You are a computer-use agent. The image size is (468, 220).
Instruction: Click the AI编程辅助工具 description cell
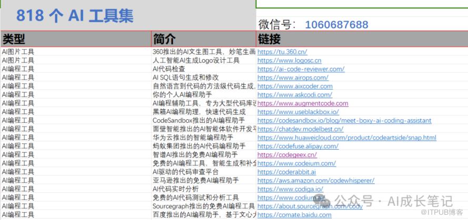point(204,103)
